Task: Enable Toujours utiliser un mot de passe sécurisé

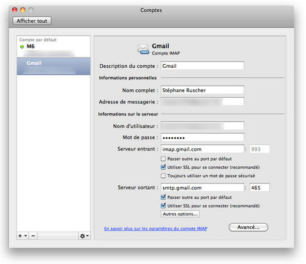Action: click(163, 175)
